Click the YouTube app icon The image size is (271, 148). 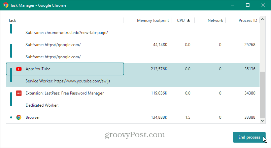pyautogui.click(x=19, y=69)
